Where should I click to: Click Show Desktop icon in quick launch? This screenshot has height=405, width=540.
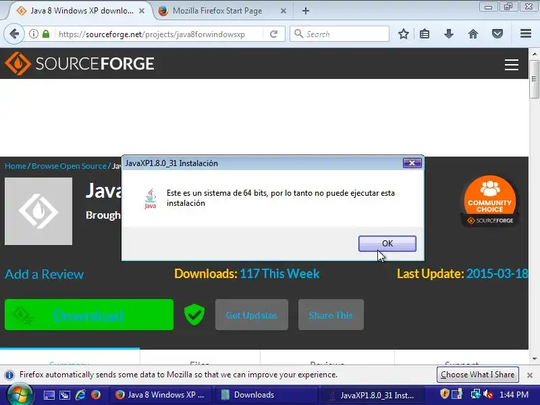[49, 395]
